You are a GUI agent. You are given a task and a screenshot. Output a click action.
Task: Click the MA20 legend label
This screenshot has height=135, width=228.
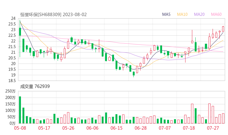tap(199, 14)
